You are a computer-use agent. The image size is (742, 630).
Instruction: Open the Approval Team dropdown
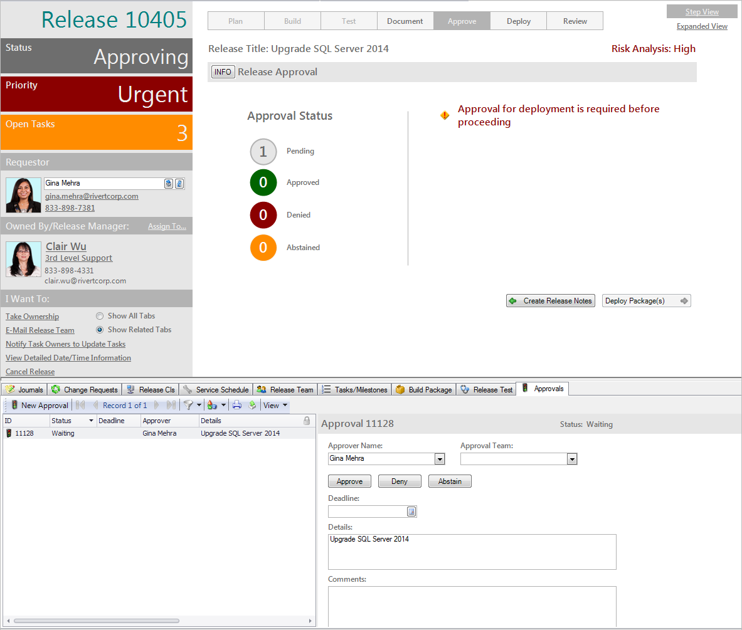[x=571, y=458]
